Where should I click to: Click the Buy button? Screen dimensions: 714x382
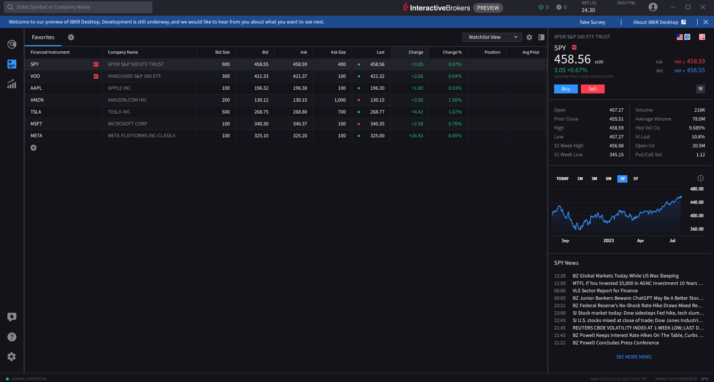[x=566, y=89]
